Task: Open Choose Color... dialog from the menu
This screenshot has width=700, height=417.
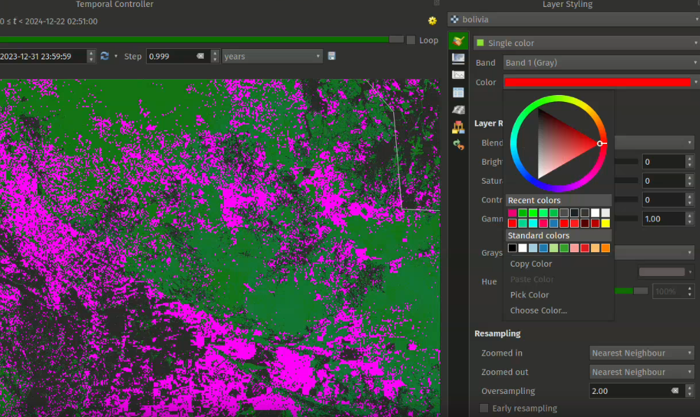Action: click(x=538, y=310)
